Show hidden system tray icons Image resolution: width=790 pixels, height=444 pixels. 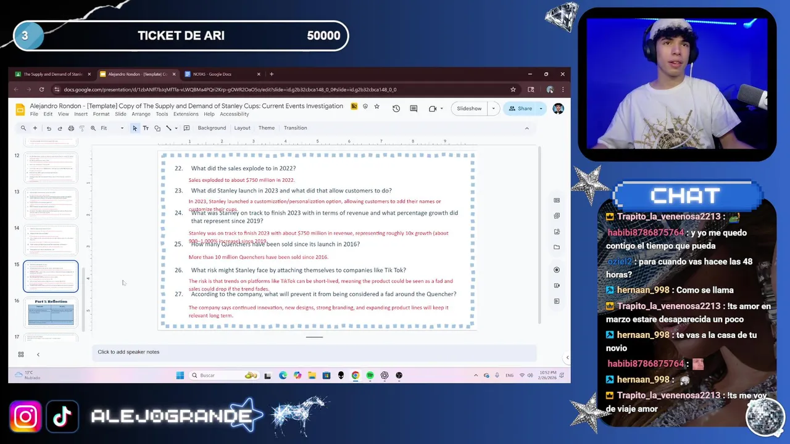[475, 376]
